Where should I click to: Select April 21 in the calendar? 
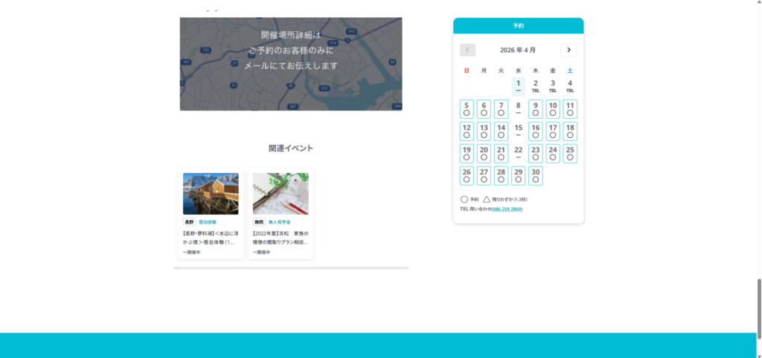pos(501,154)
